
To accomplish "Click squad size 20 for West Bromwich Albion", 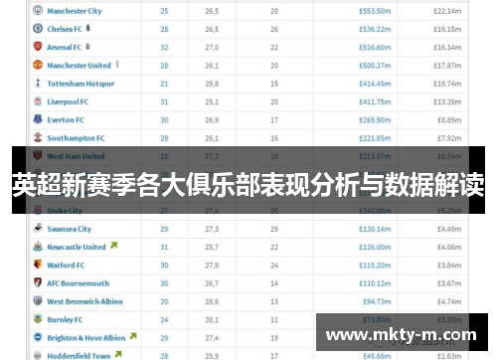I will coord(164,301).
